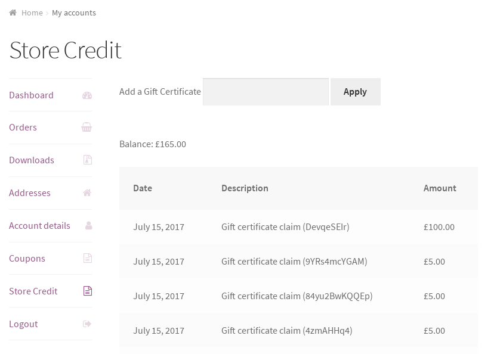Open the Dashboard menu link

point(31,95)
